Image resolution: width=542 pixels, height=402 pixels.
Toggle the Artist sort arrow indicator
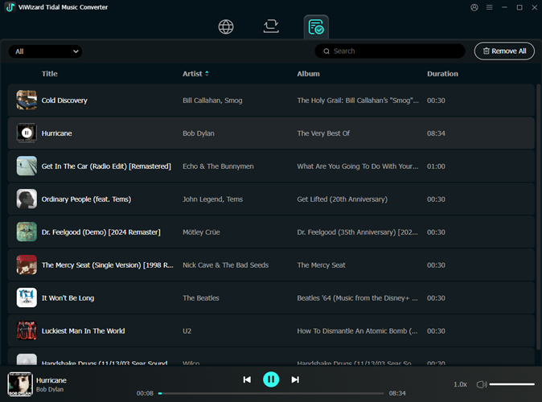coord(207,74)
